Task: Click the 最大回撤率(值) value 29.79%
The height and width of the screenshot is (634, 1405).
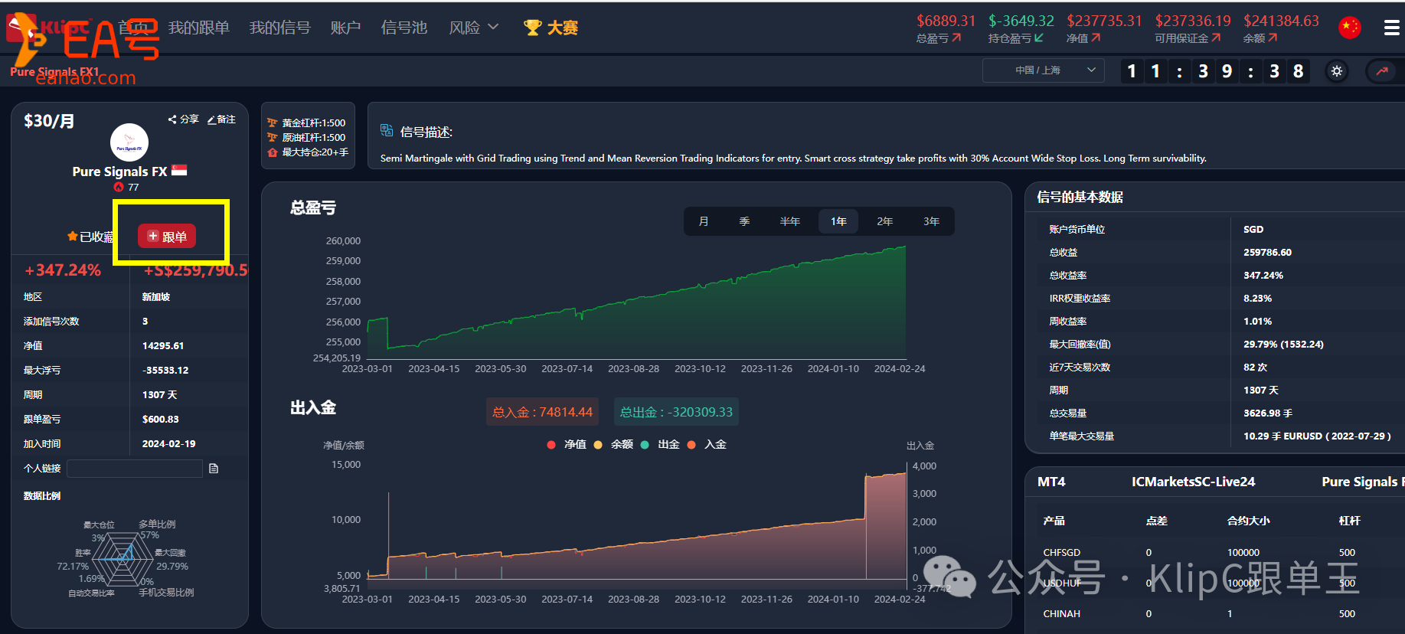Action: click(1283, 345)
